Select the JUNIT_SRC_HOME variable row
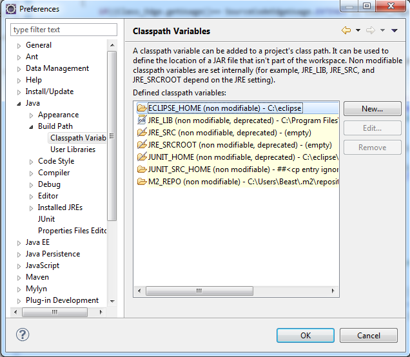Screen dimensions: 410x357 click(x=237, y=169)
